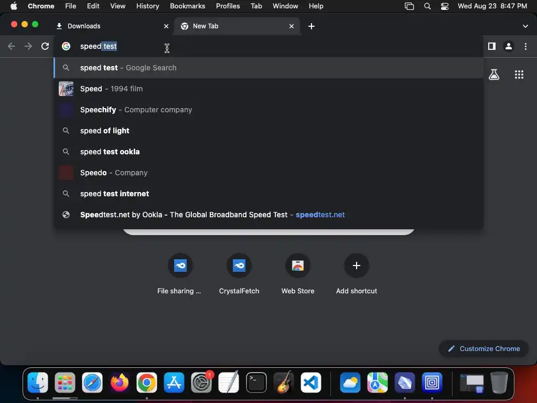Open the Google apps grid

pos(519,75)
